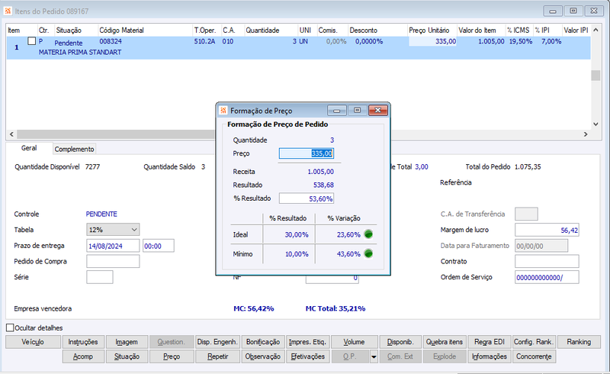Image resolution: width=610 pixels, height=374 pixels.
Task: Maximize the Formação de Preço dialog
Action: coord(357,110)
